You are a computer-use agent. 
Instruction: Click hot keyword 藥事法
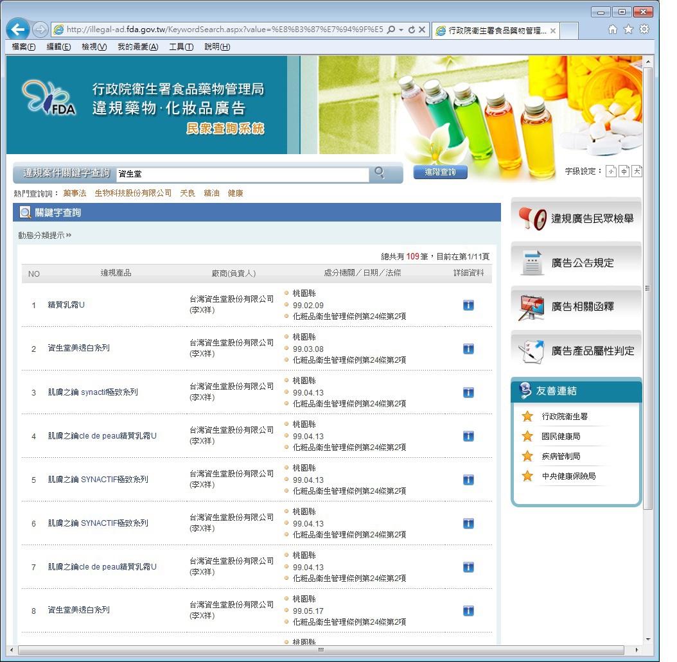click(75, 193)
